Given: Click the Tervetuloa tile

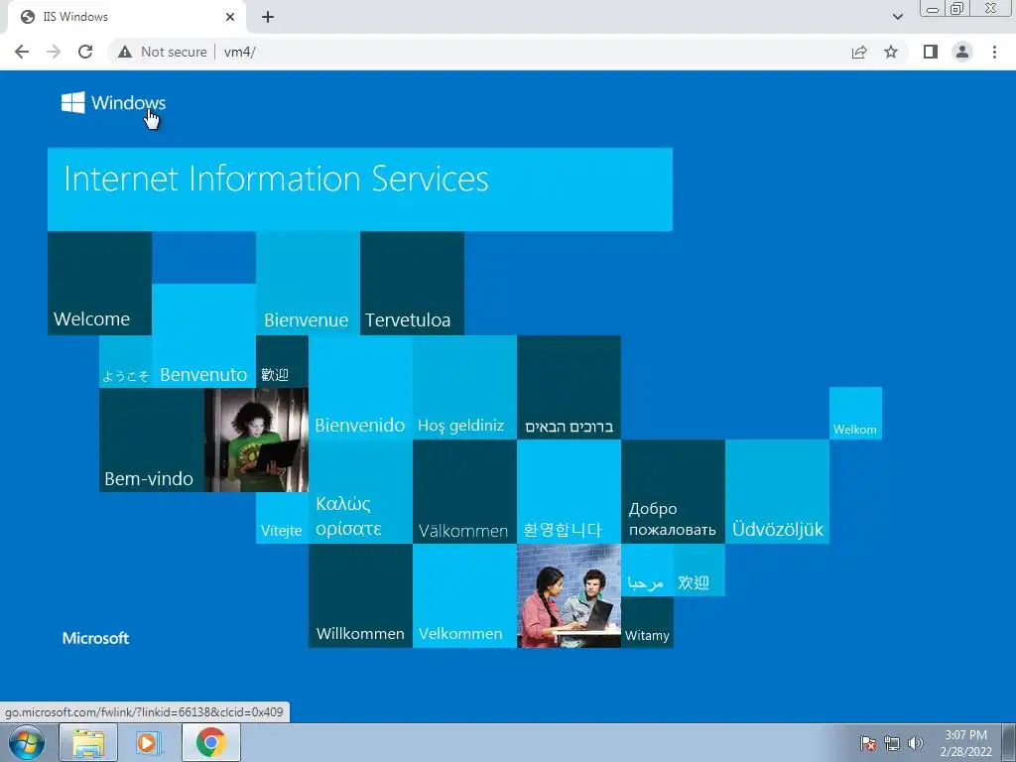Looking at the screenshot, I should pyautogui.click(x=412, y=283).
